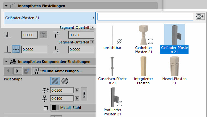The width and height of the screenshot is (207, 117).
Task: Select the post spacing mode icon
Action: pos(16,49)
